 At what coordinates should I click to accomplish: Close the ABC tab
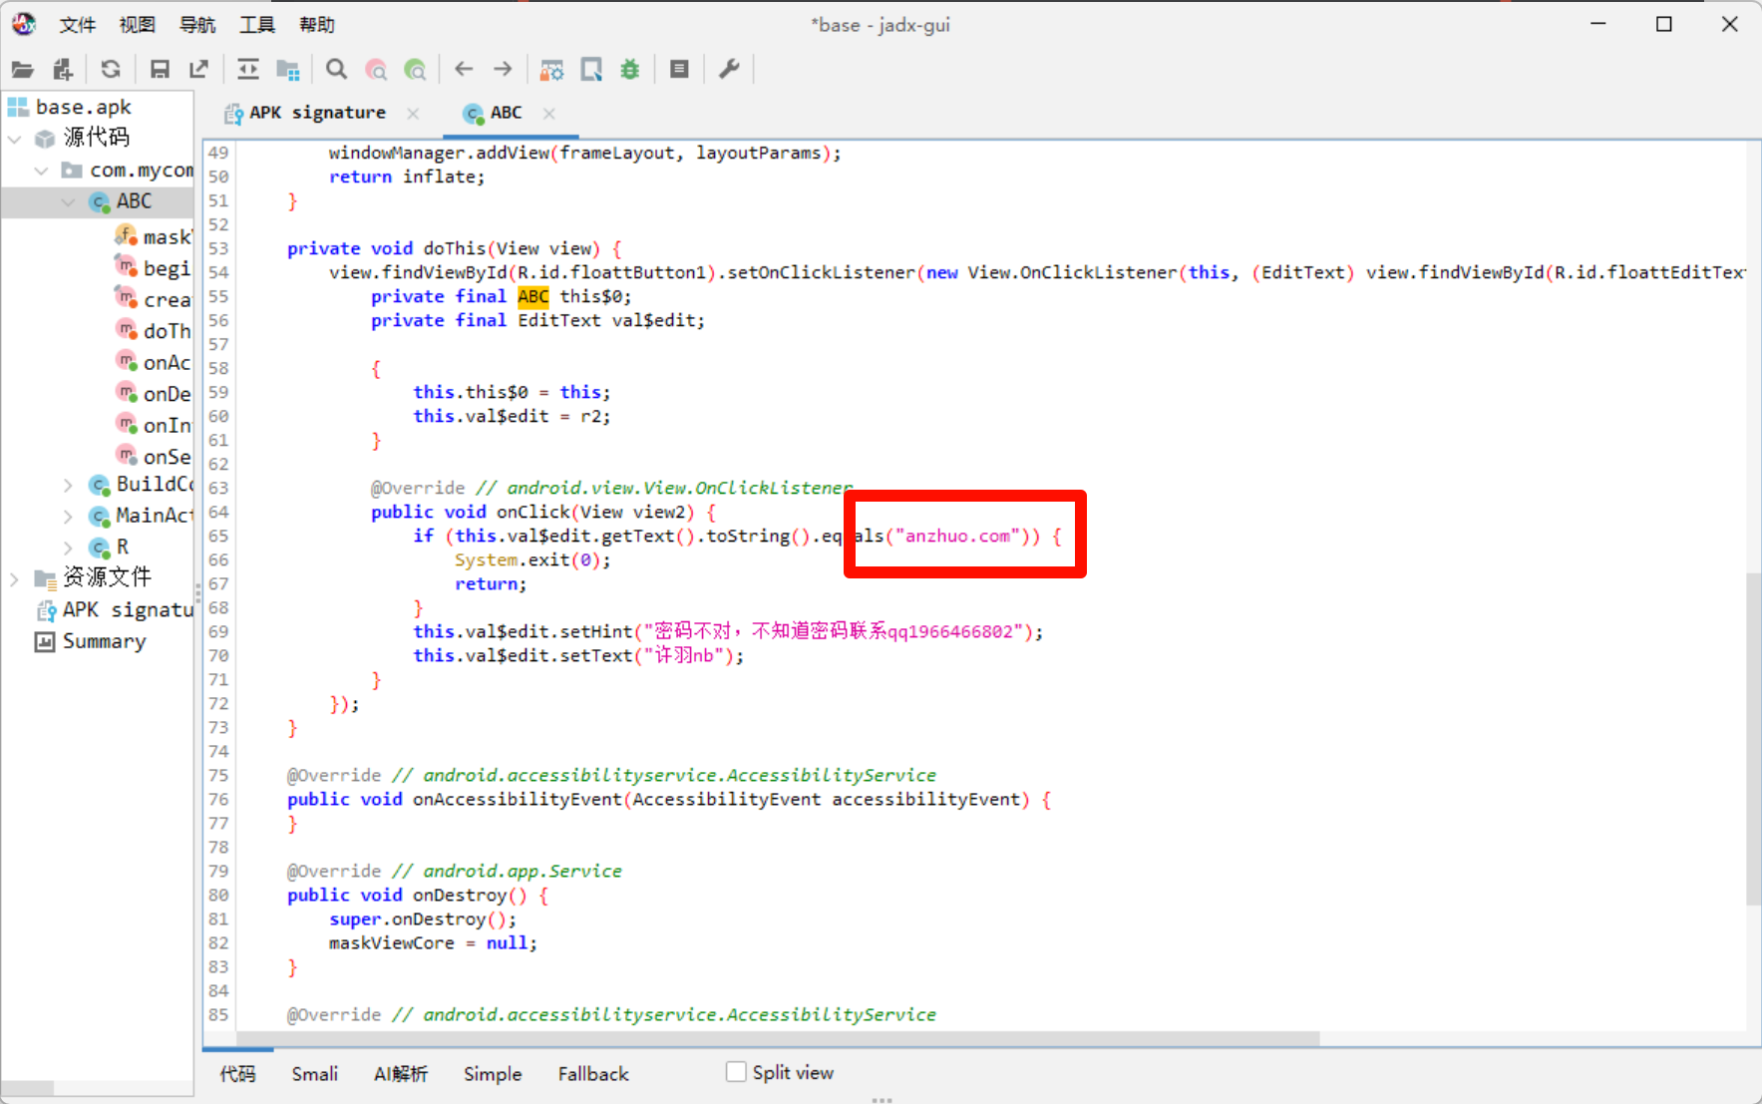549,114
